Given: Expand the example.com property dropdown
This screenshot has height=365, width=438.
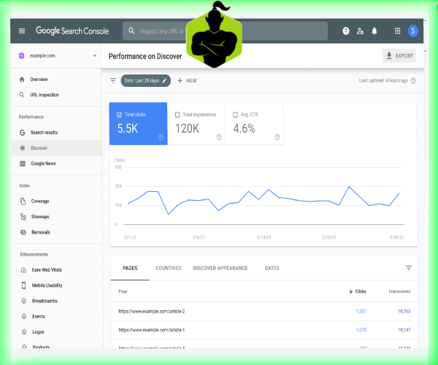Looking at the screenshot, I should [95, 56].
